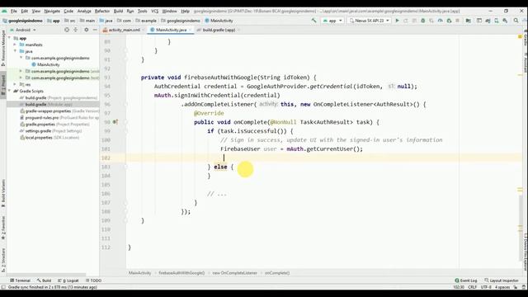Viewport: 528px width, 297px height.
Task: Click the yellow inspection indicator atop the scrollbar
Action: pyautogui.click(x=520, y=36)
